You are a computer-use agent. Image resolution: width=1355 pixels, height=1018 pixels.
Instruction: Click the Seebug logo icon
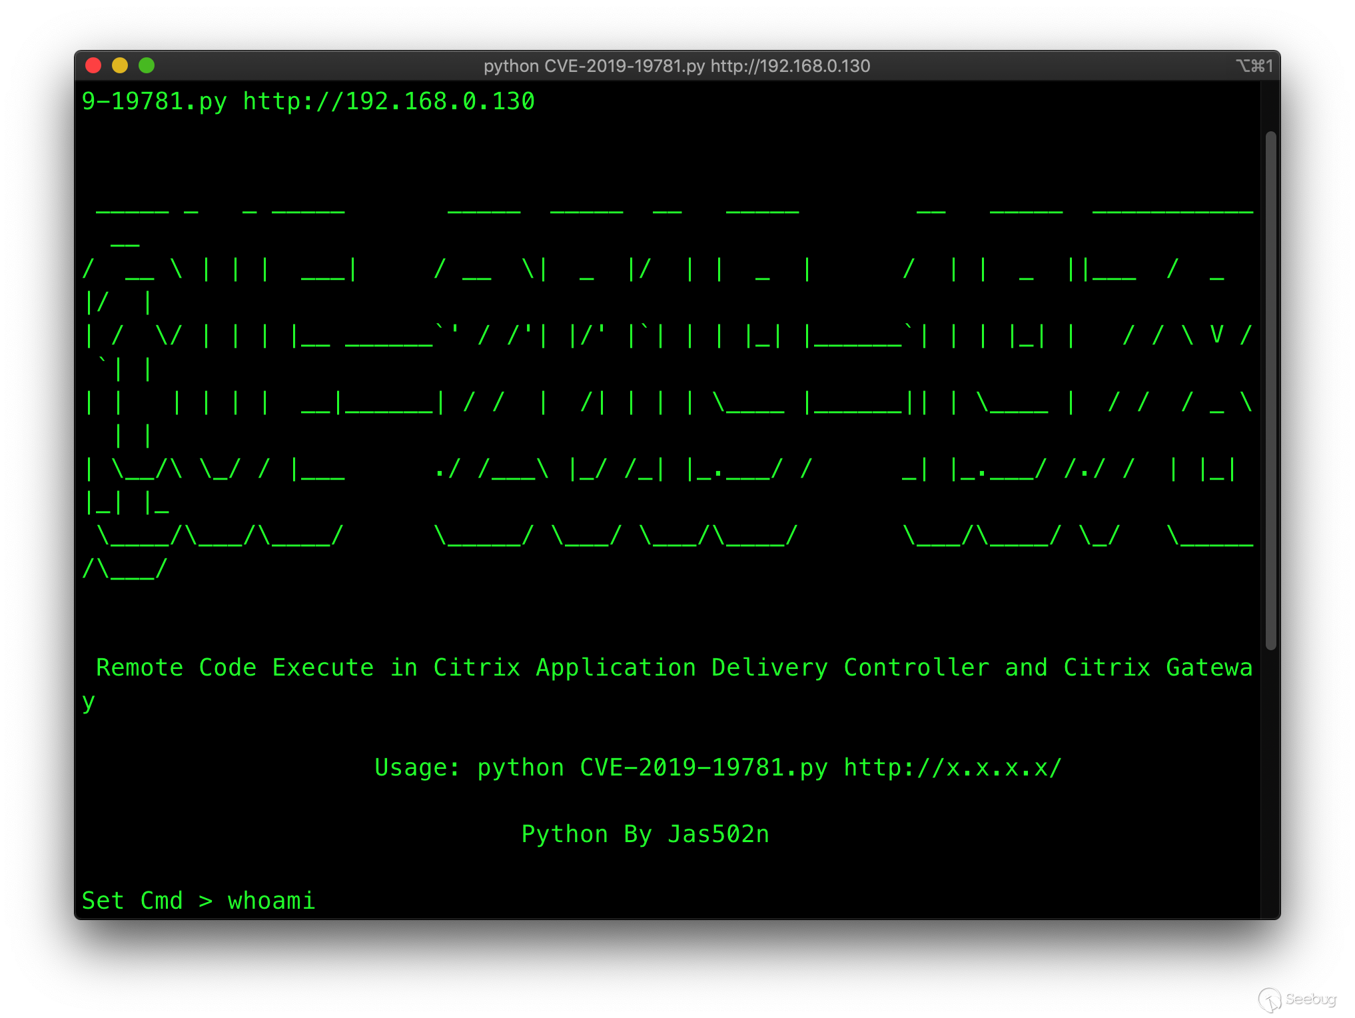tap(1269, 999)
